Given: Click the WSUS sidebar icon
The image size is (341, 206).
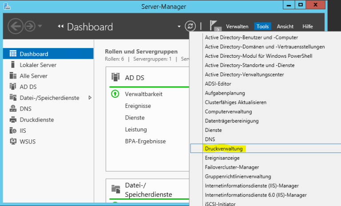Looking at the screenshot, I should [13, 141].
